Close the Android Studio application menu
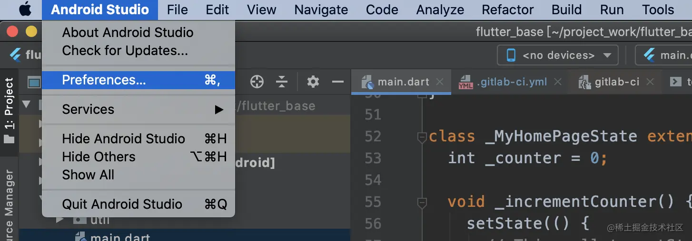 pos(100,9)
